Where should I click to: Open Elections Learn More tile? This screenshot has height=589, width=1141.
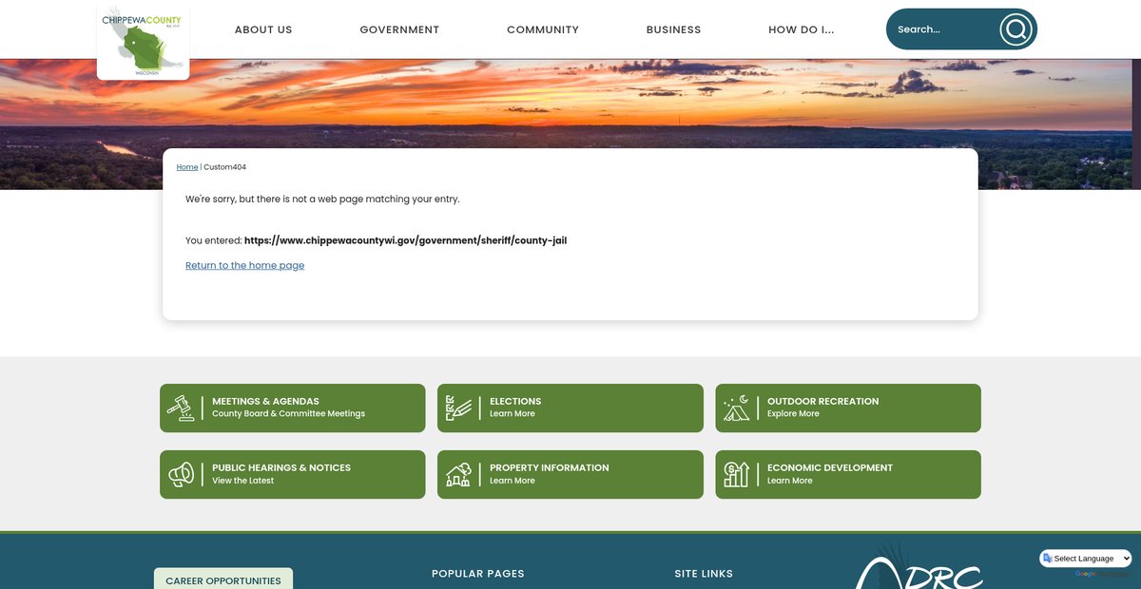570,408
